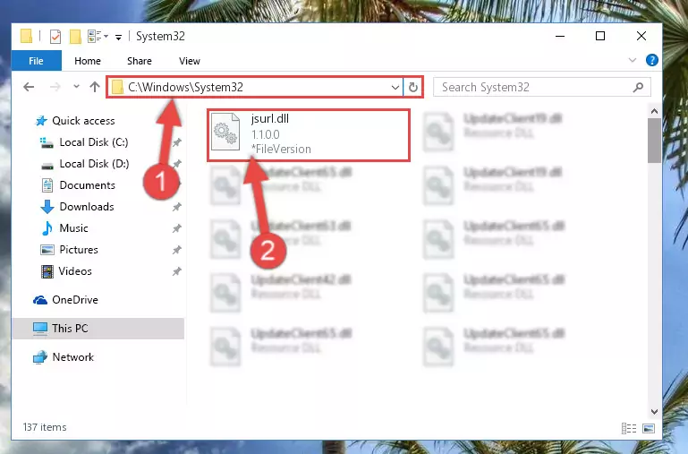Image resolution: width=688 pixels, height=454 pixels.
Task: Go back with the left arrow
Action: 29,87
